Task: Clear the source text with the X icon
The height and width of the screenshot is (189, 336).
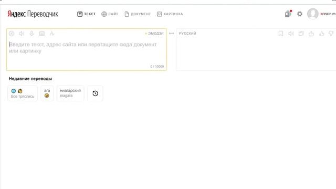Action: pyautogui.click(x=12, y=34)
